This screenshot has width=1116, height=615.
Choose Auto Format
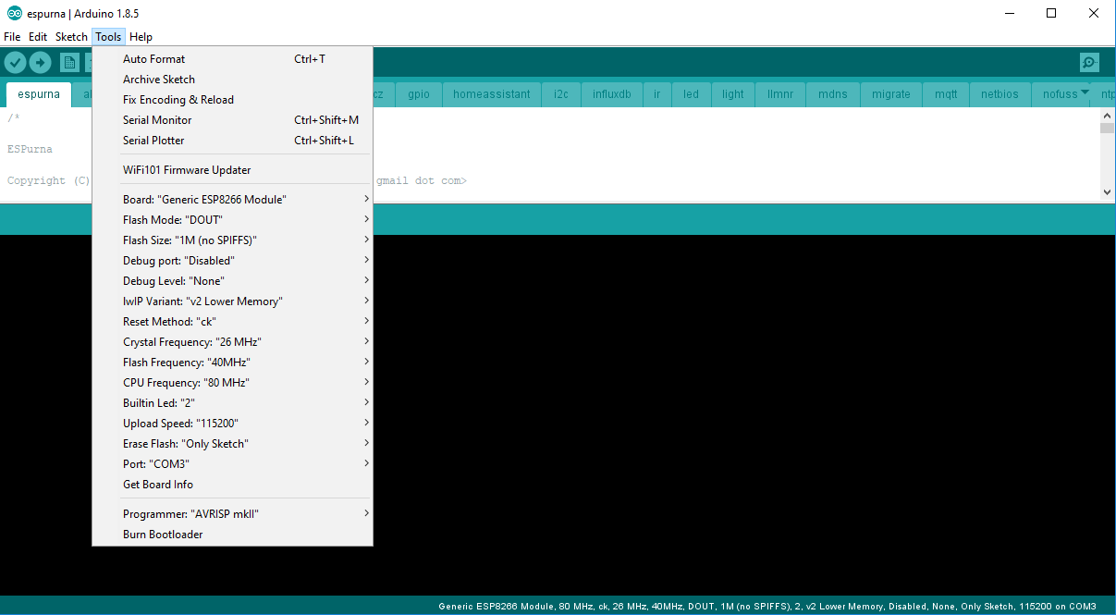point(232,59)
